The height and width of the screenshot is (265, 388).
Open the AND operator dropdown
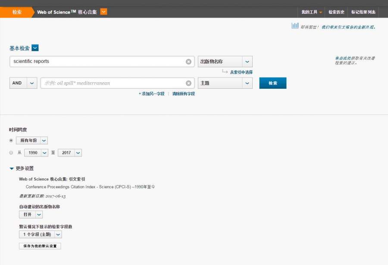[23, 83]
